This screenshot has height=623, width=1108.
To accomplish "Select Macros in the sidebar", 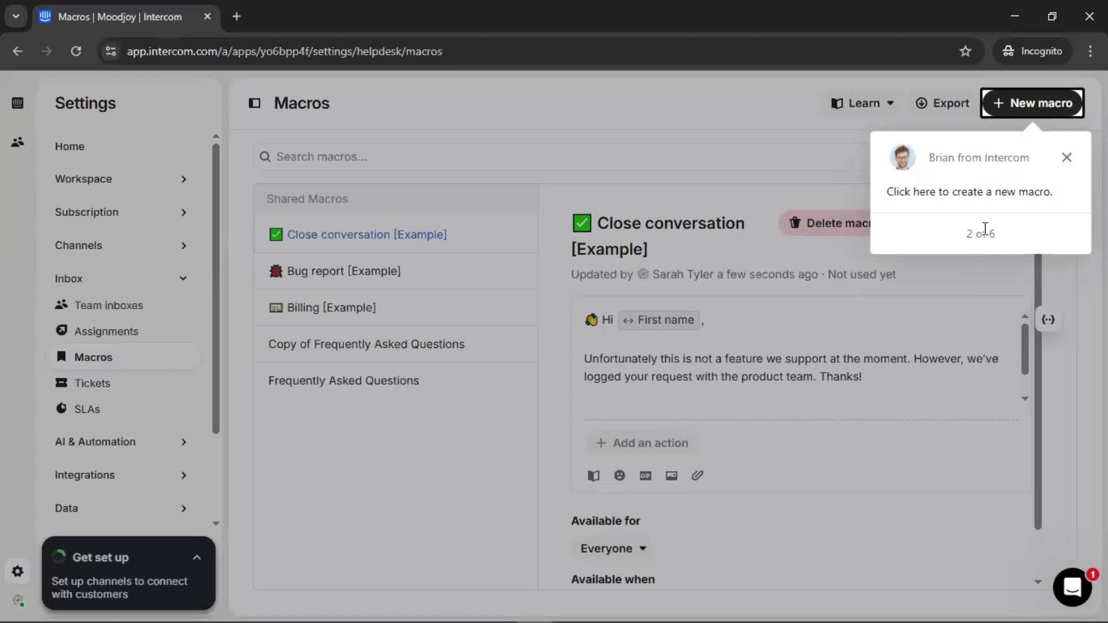I will click(125, 357).
